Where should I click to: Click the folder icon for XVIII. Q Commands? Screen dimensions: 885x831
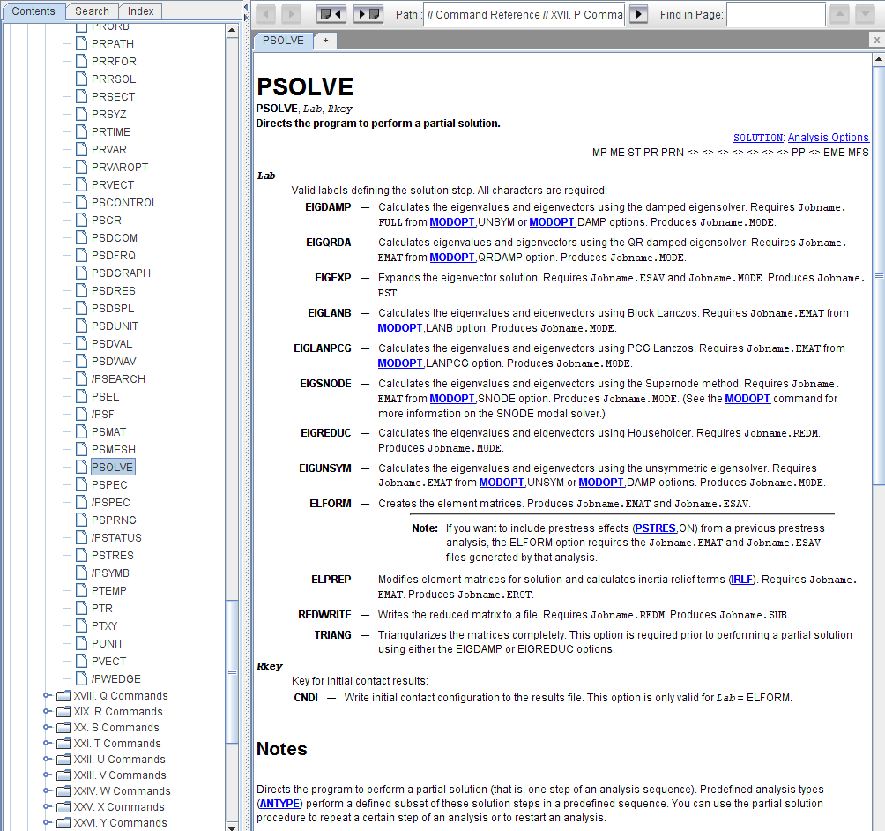click(x=63, y=696)
